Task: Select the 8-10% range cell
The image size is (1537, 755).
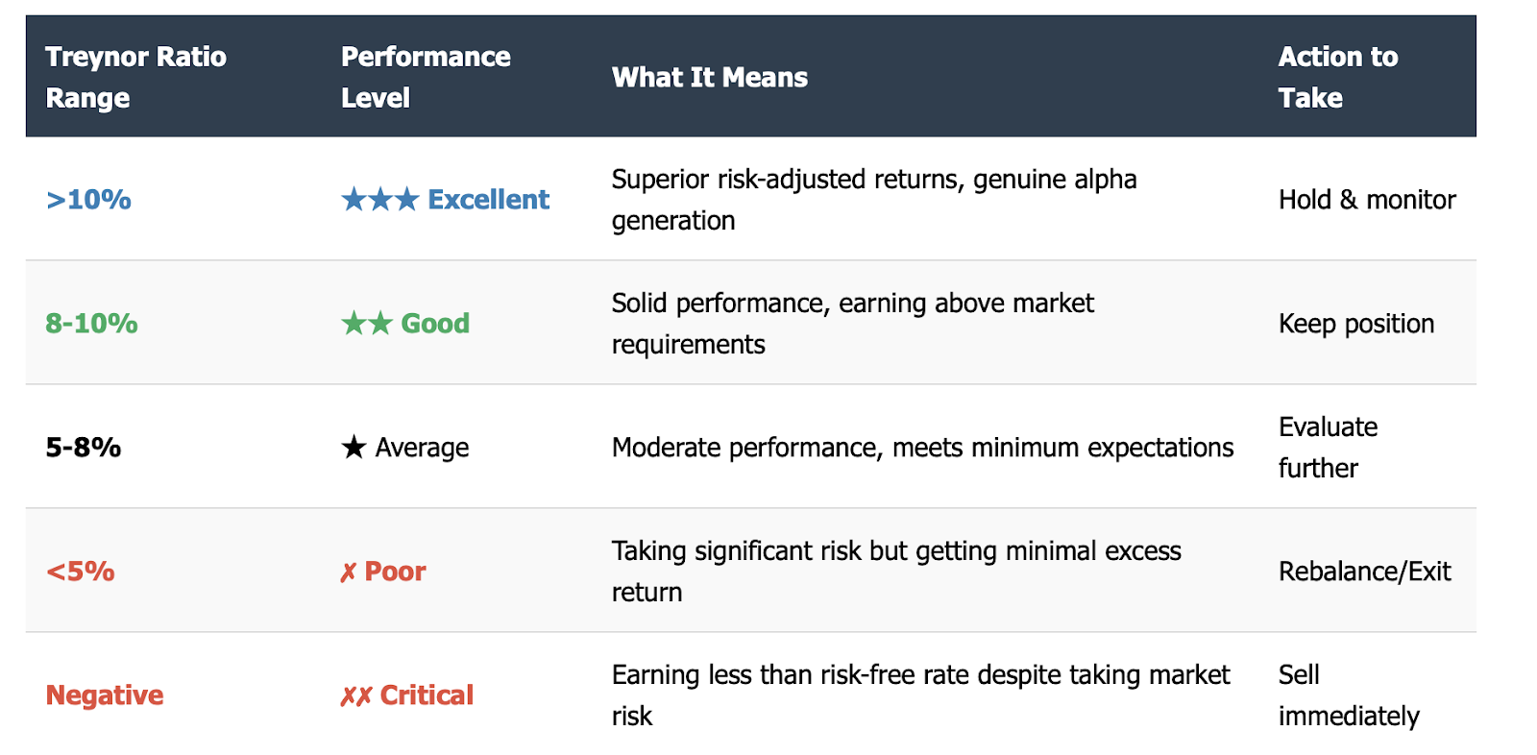Action: click(91, 323)
